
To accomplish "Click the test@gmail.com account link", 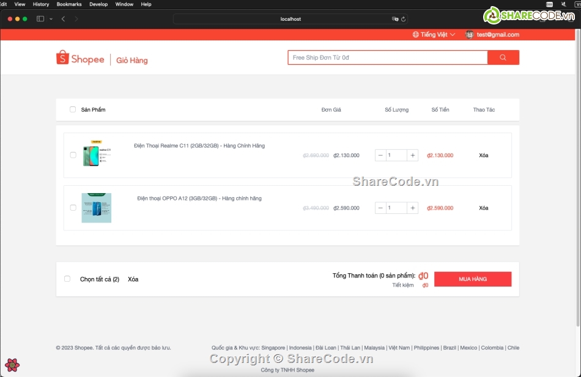I will point(498,34).
